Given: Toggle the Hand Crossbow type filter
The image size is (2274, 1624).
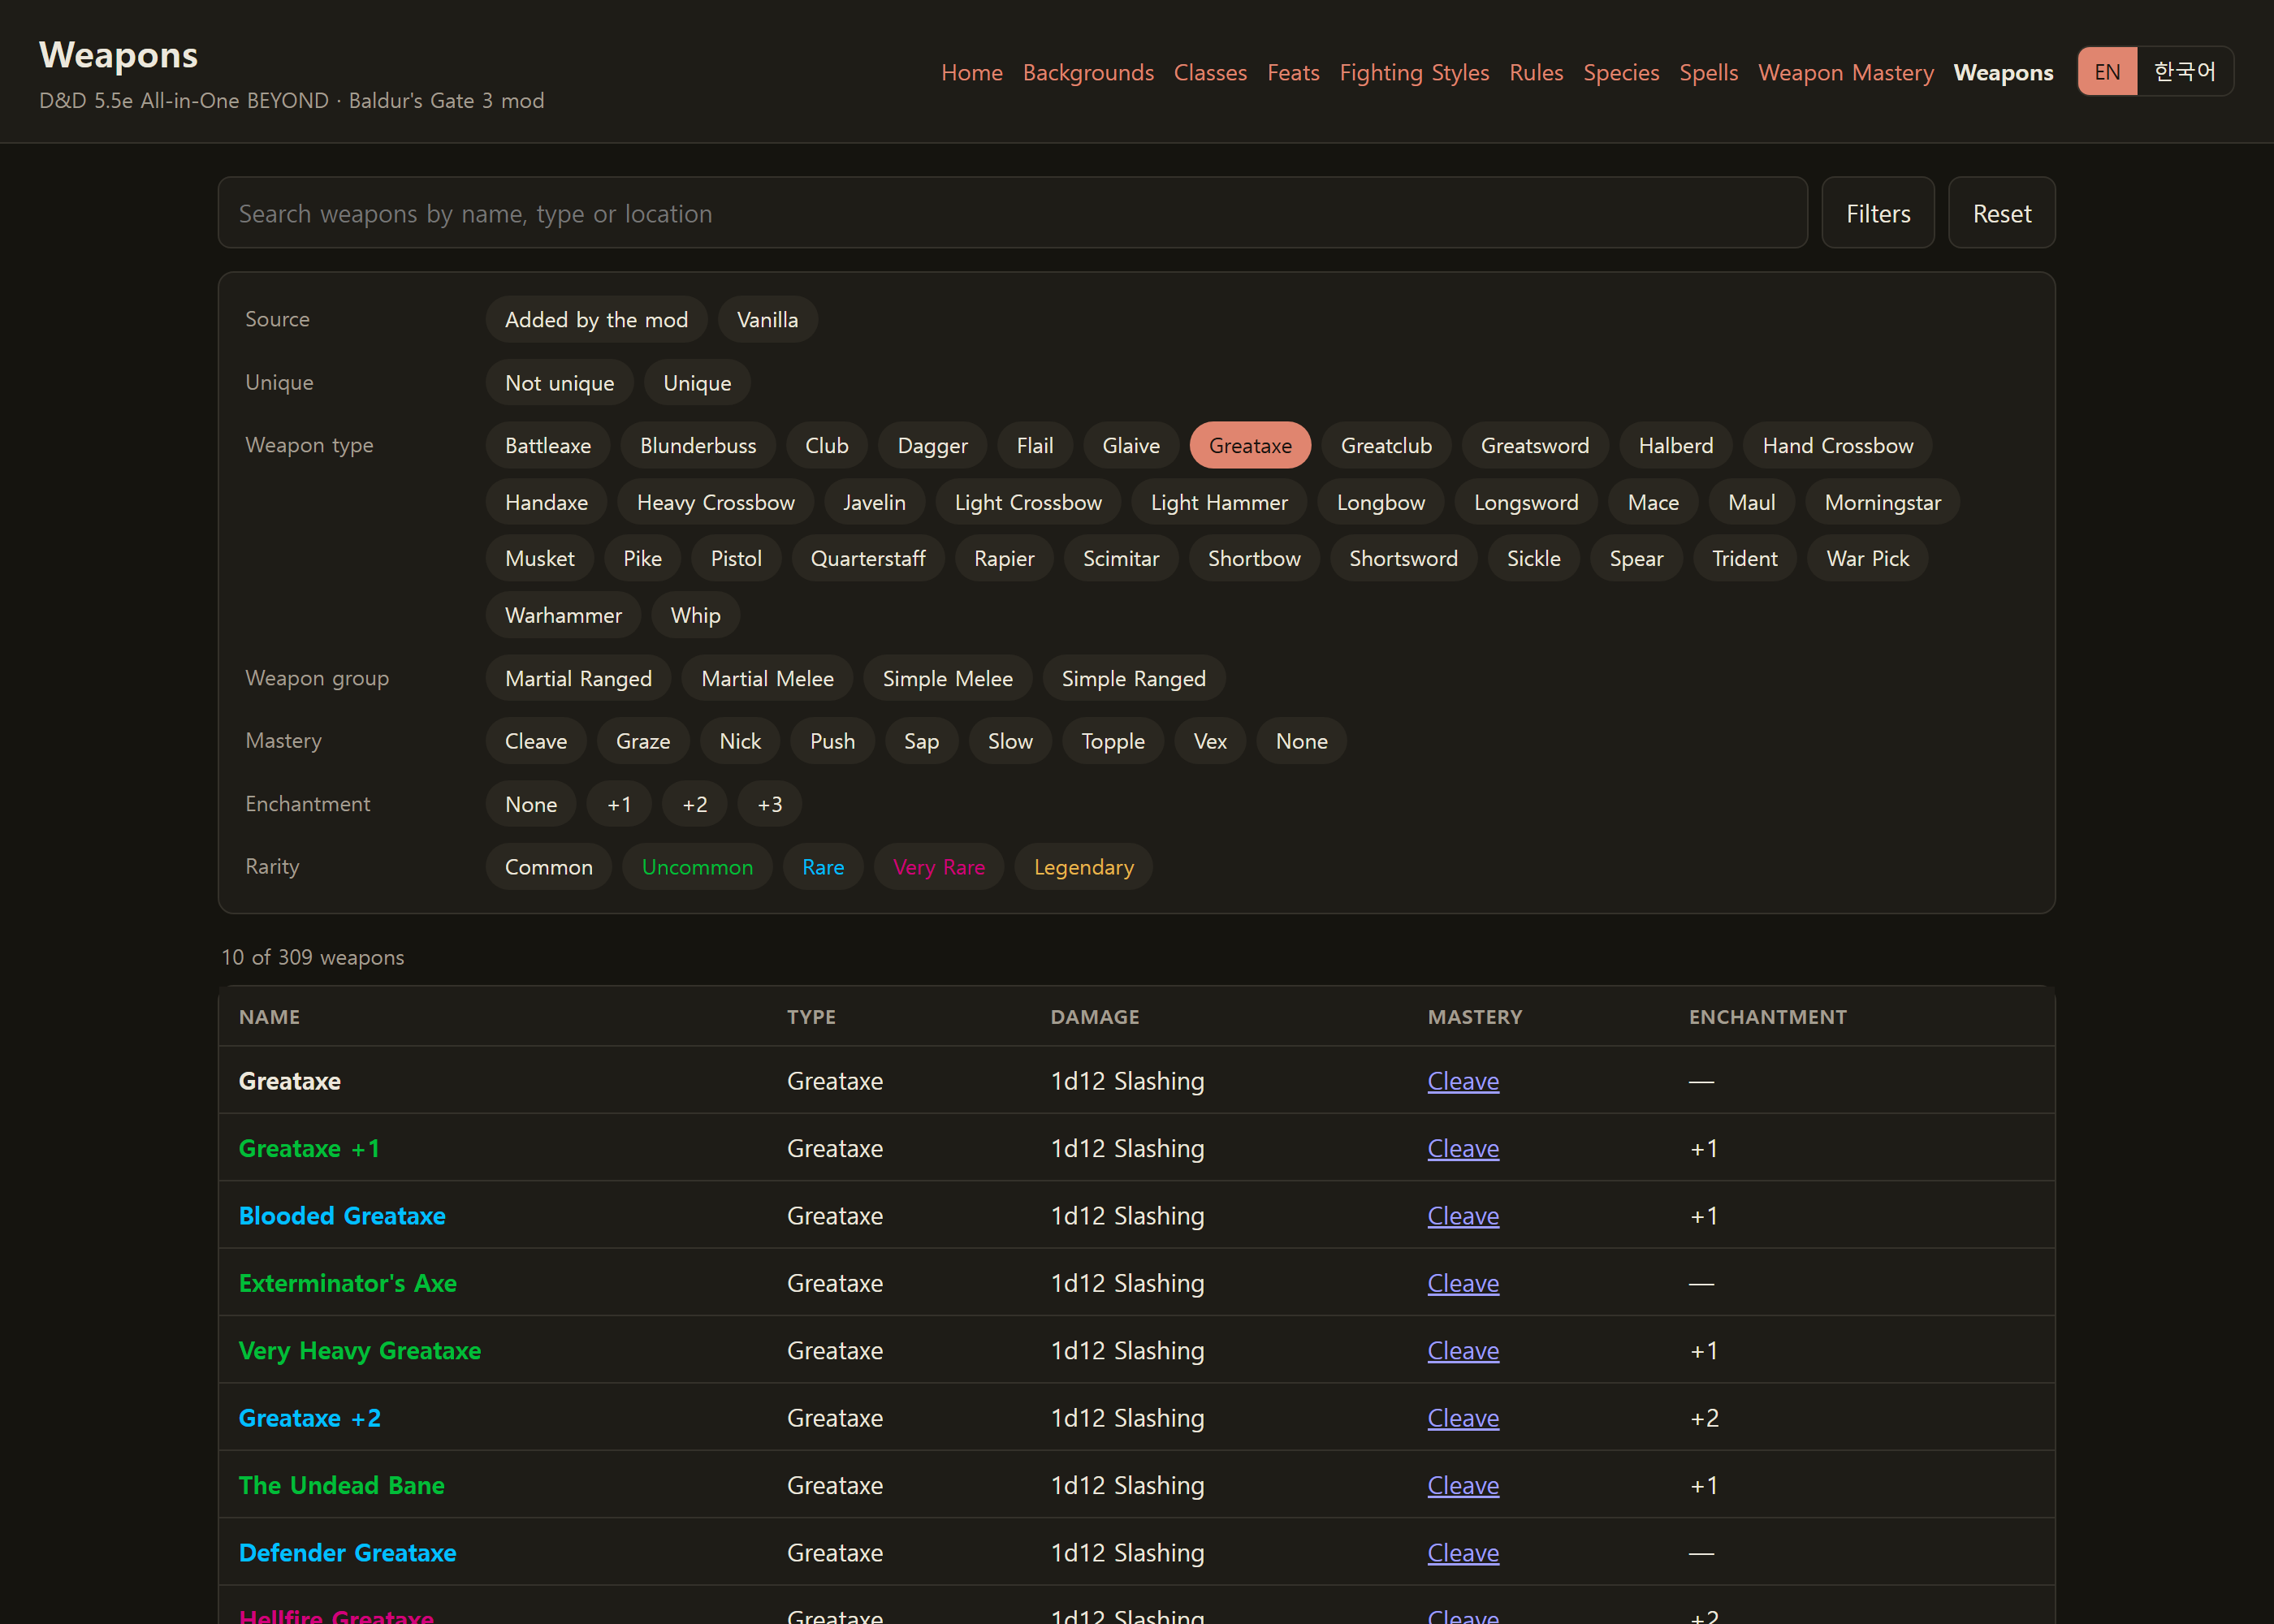Looking at the screenshot, I should tap(1837, 445).
